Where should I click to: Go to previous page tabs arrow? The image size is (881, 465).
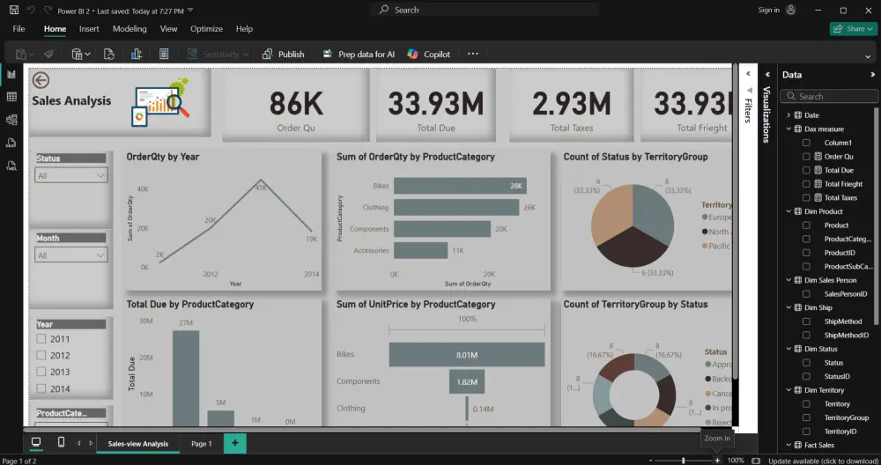[x=78, y=443]
